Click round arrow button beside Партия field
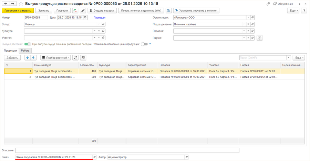The image size is (310, 161). 260,38
